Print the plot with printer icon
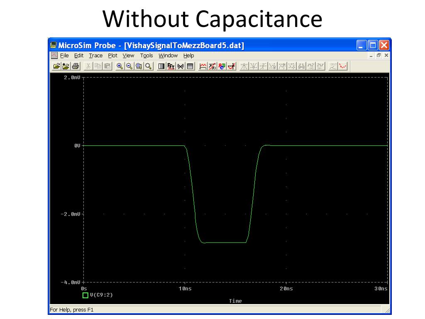This screenshot has height=319, width=425. tap(76, 66)
